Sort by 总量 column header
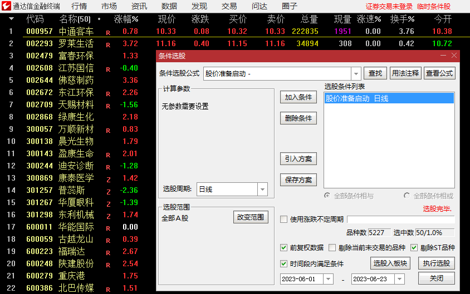 [309, 19]
